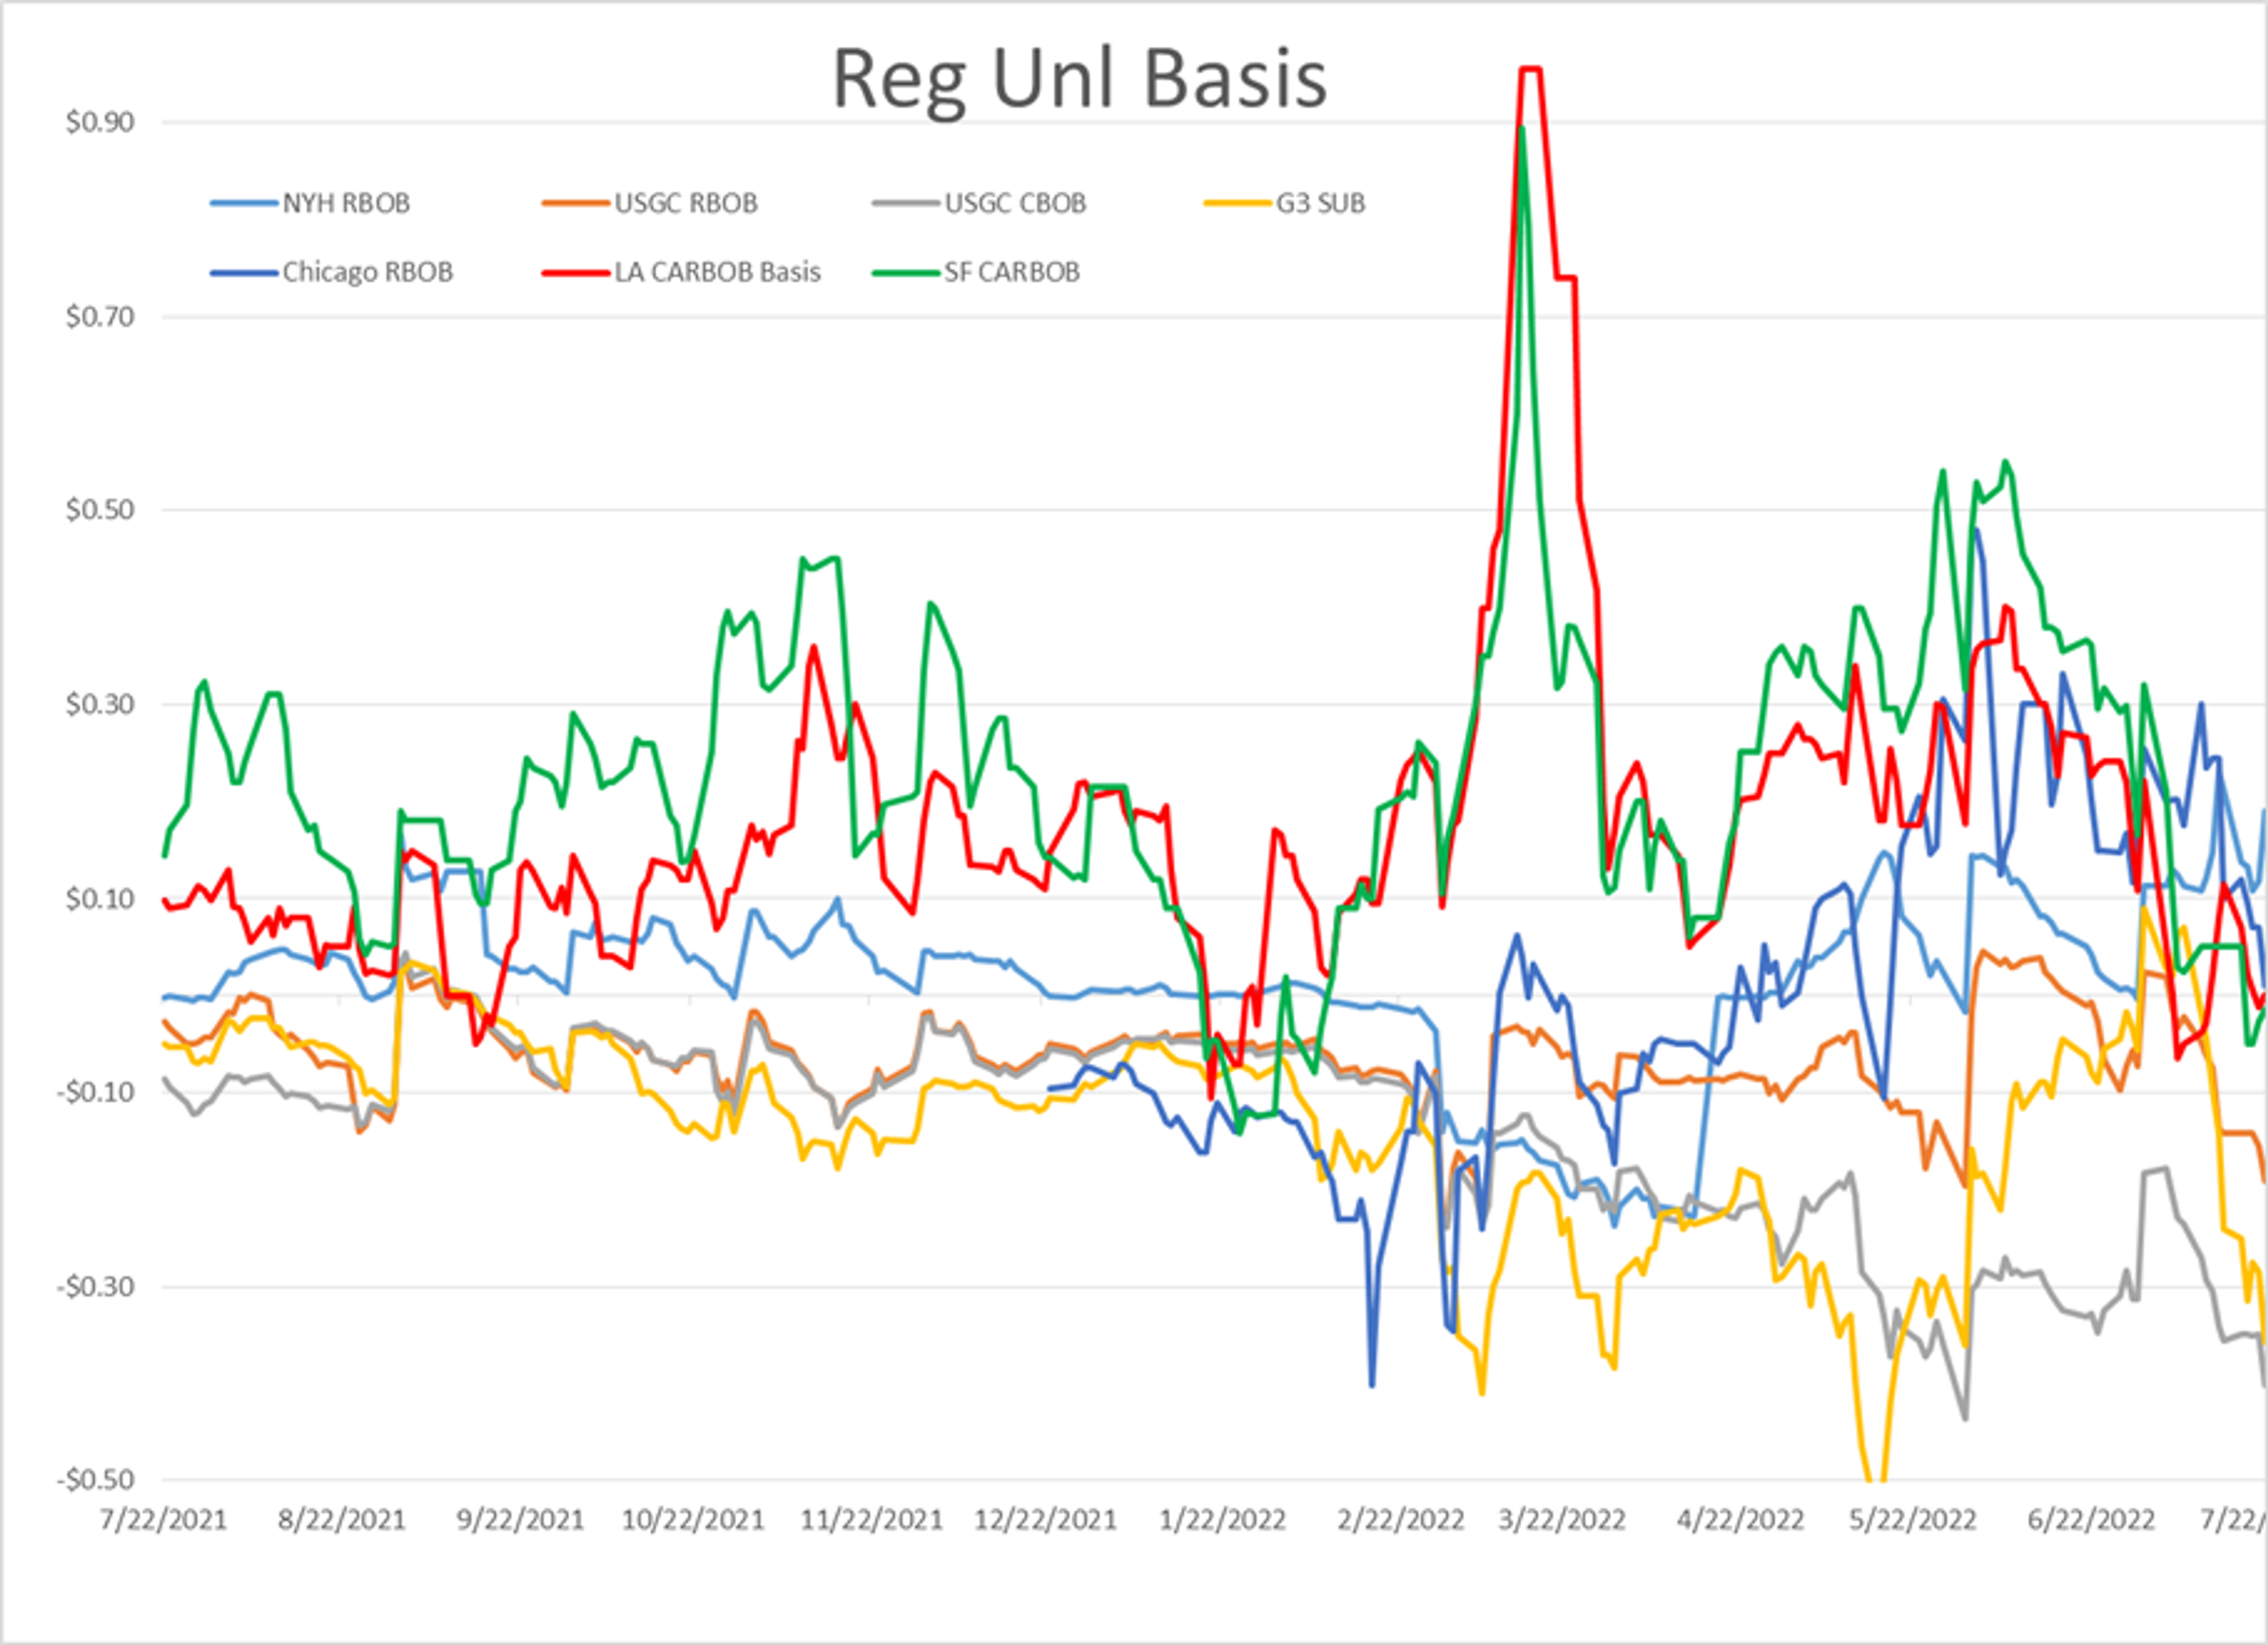
Task: Click the yellow G3 SUB legend line
Action: 1238,203
